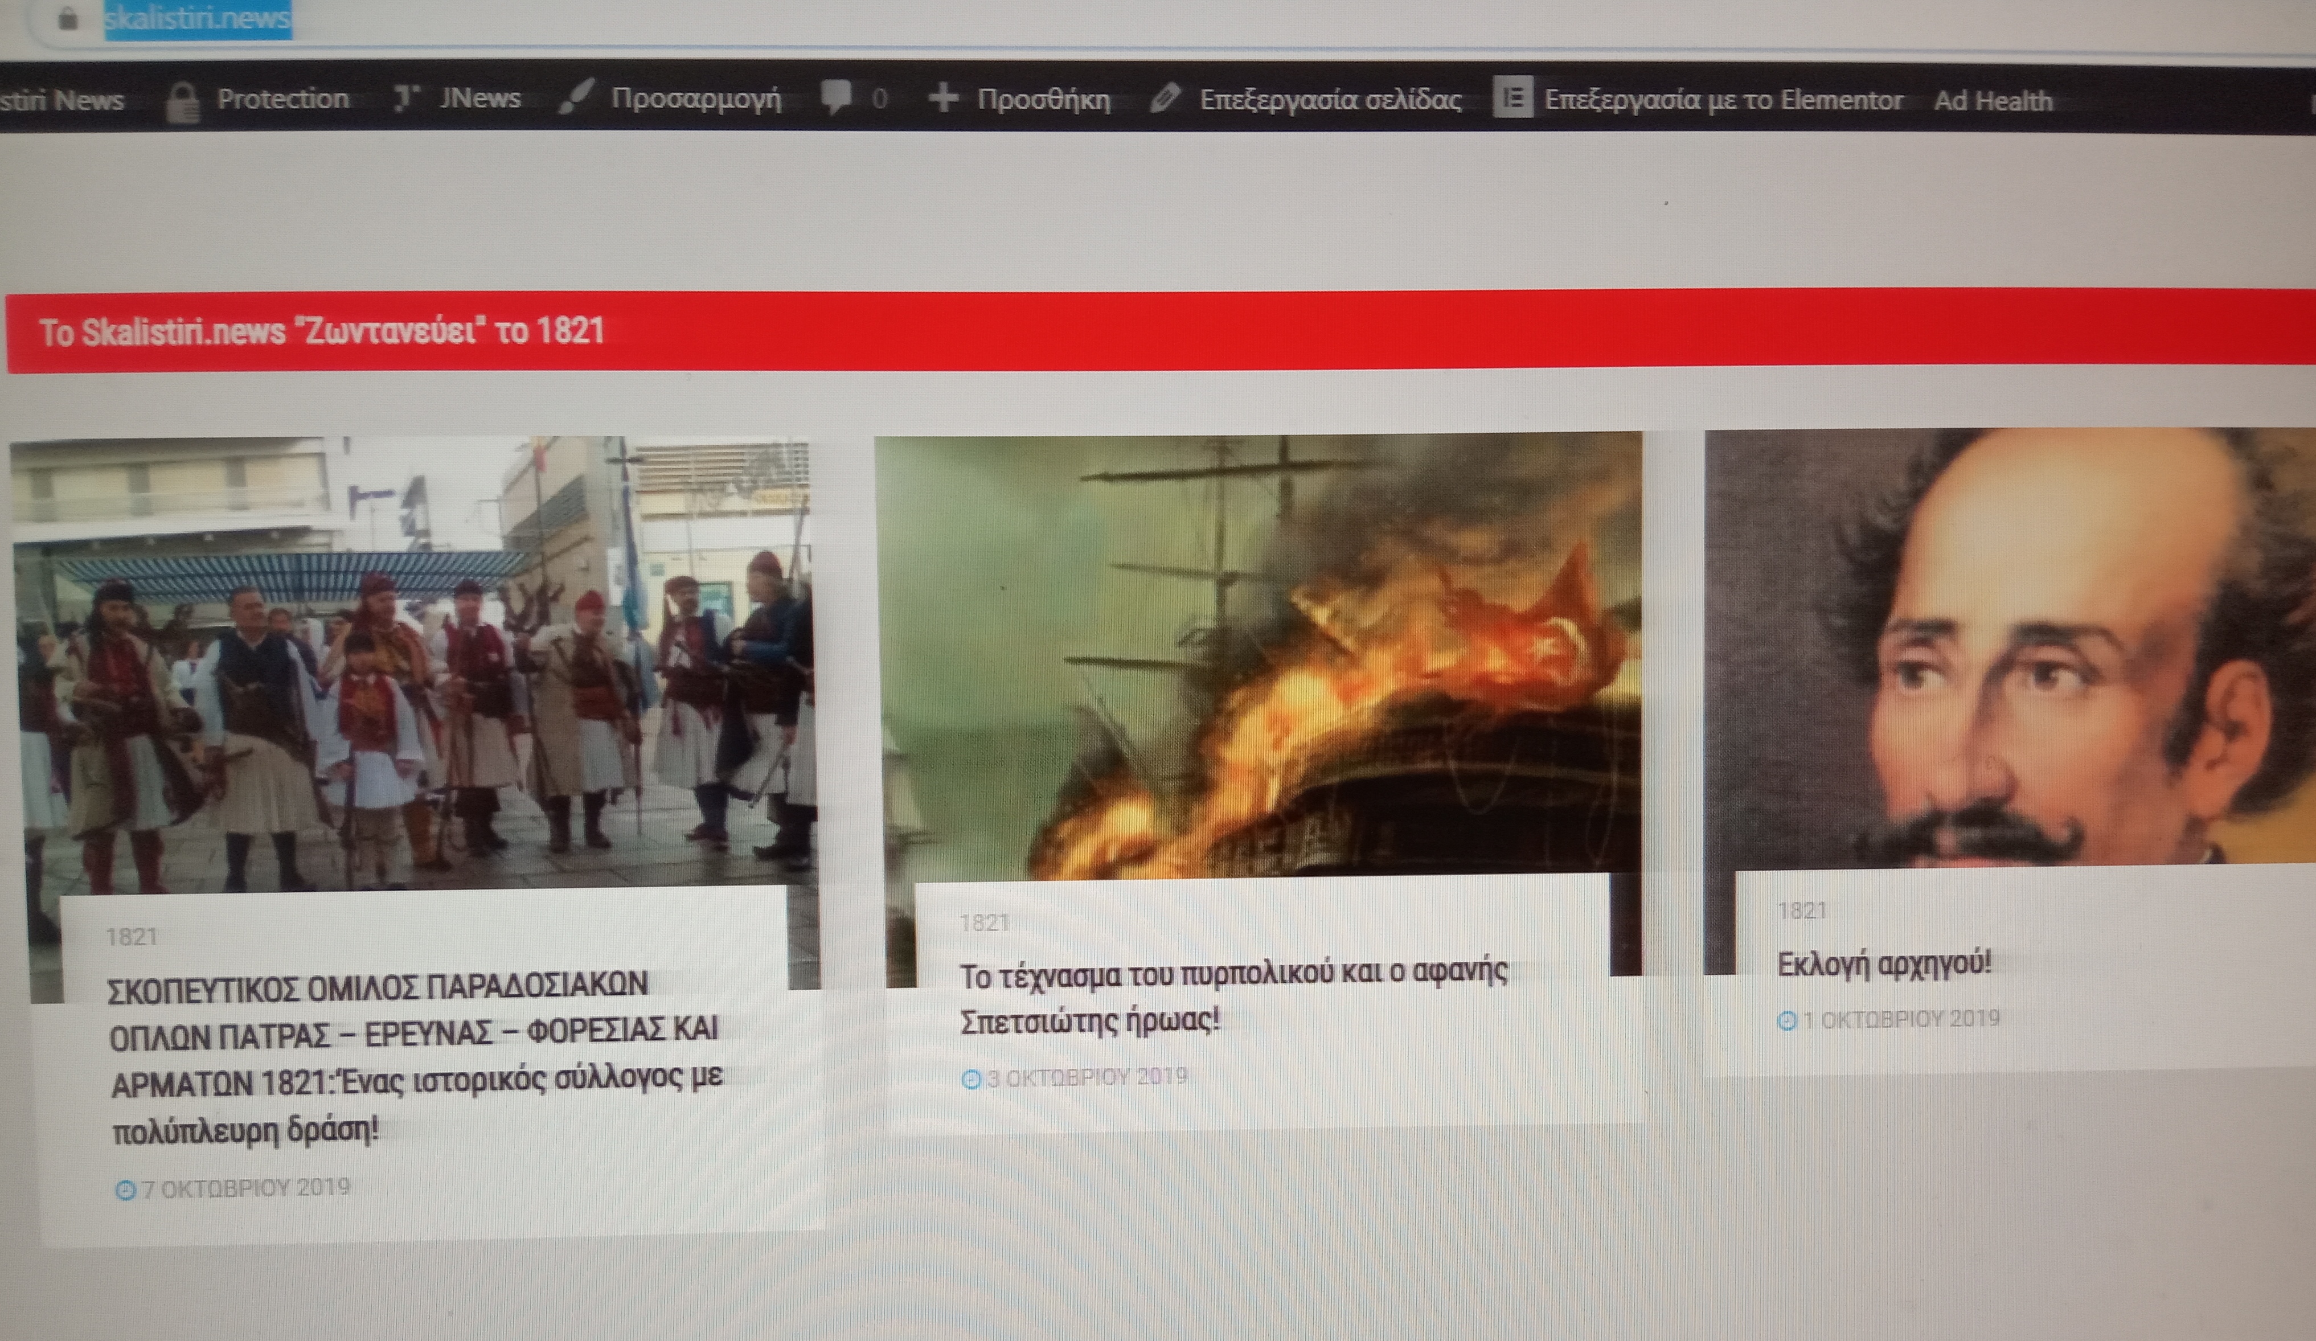Click the comments bubble icon
The height and width of the screenshot is (1341, 2316).
(837, 96)
